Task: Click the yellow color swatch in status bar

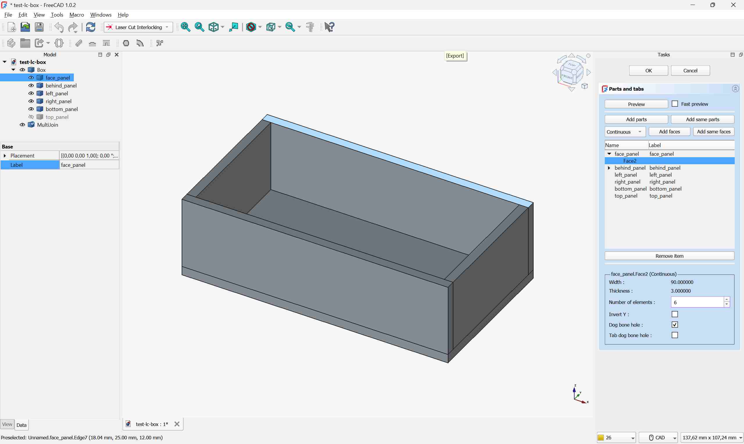Action: point(601,437)
